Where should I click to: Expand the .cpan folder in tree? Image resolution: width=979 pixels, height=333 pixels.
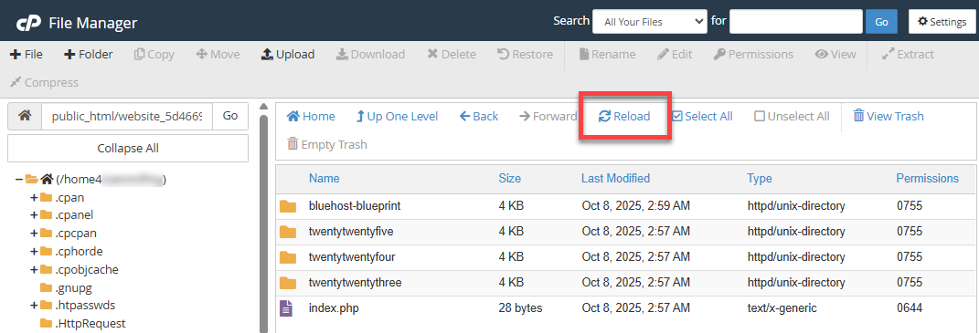click(x=34, y=198)
